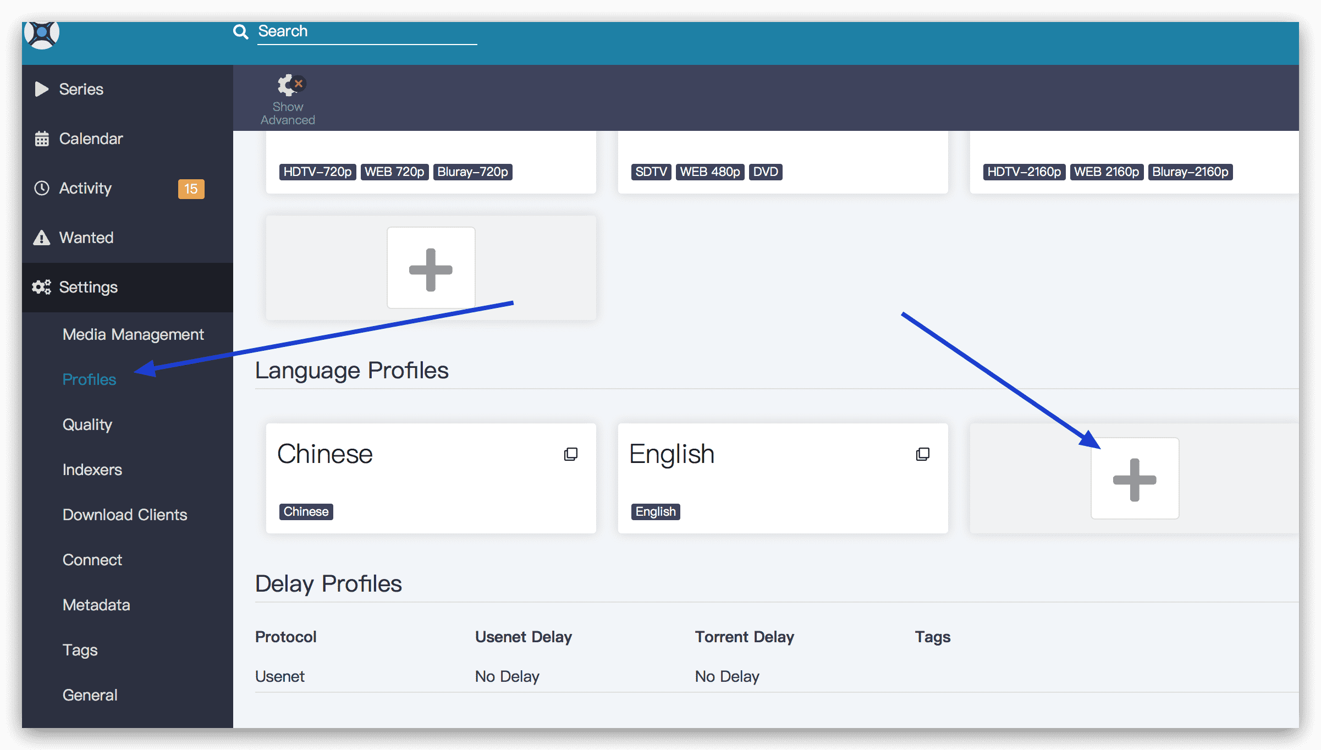Toggle Show Advanced settings

288,100
